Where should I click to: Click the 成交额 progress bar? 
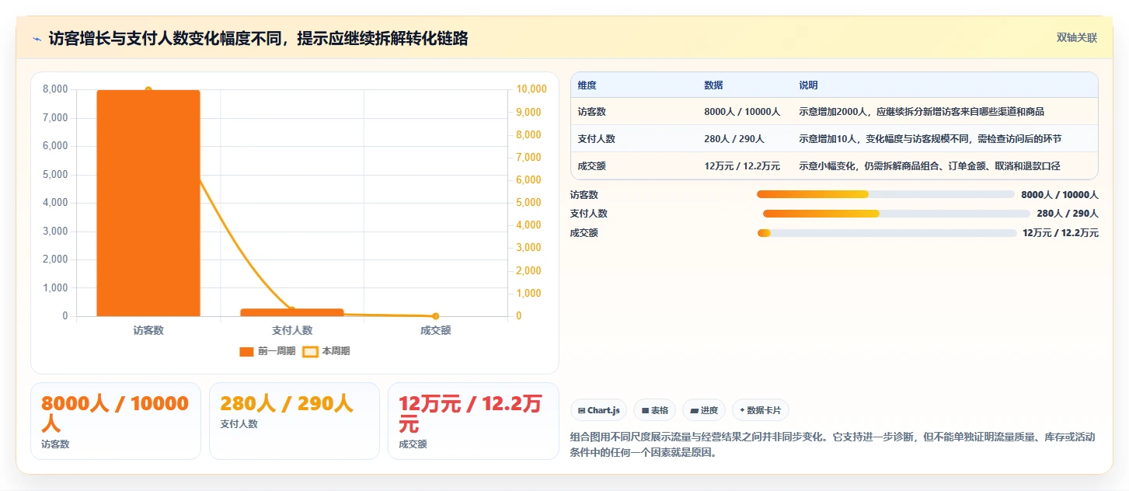tap(887, 233)
